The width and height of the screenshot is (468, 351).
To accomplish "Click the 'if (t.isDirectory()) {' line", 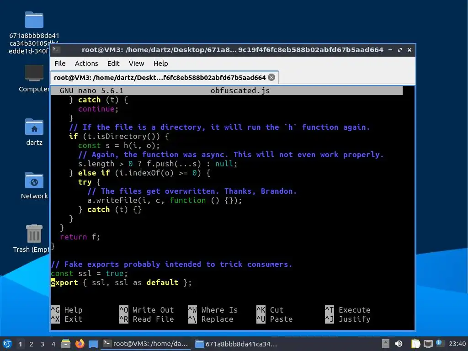I will tap(119, 136).
